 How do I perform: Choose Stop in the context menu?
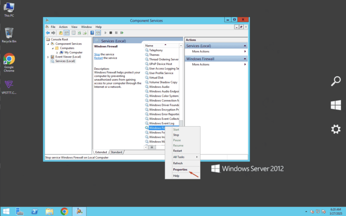(182, 135)
